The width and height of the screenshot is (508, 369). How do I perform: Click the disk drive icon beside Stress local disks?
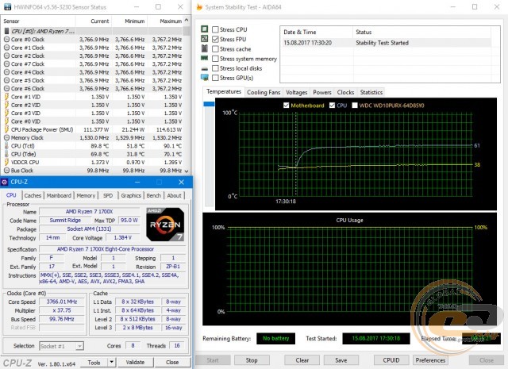coord(205,69)
